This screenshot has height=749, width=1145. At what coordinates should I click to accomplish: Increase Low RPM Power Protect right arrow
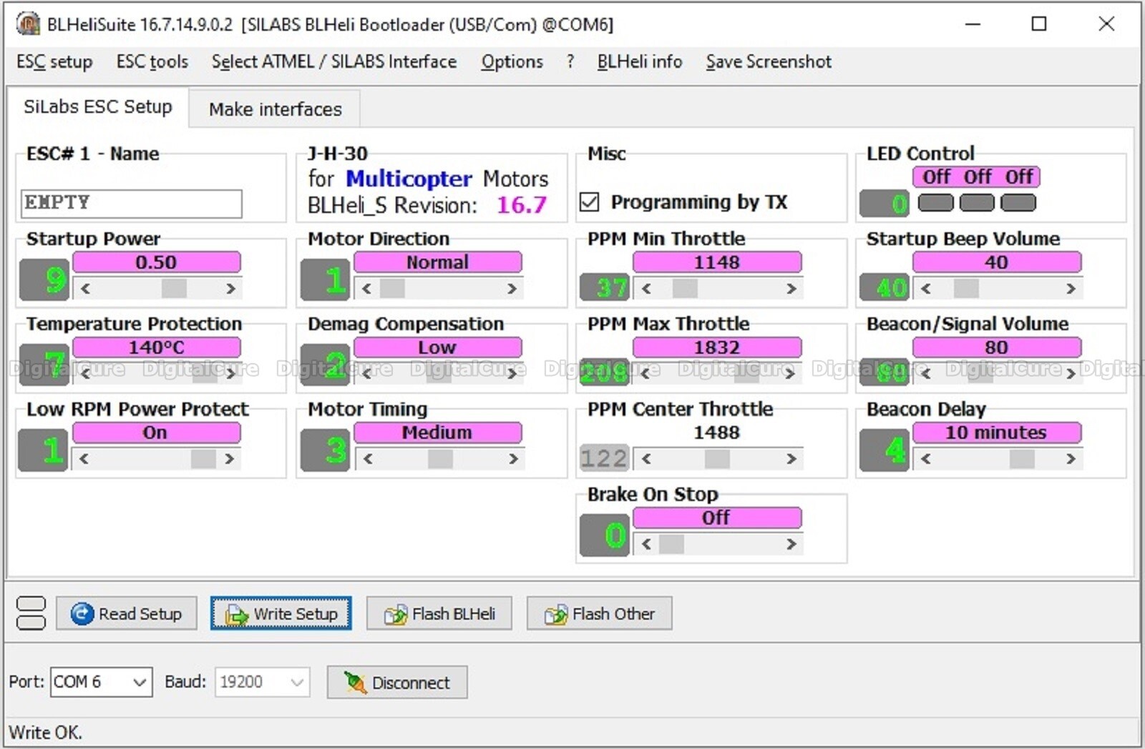[x=229, y=459]
